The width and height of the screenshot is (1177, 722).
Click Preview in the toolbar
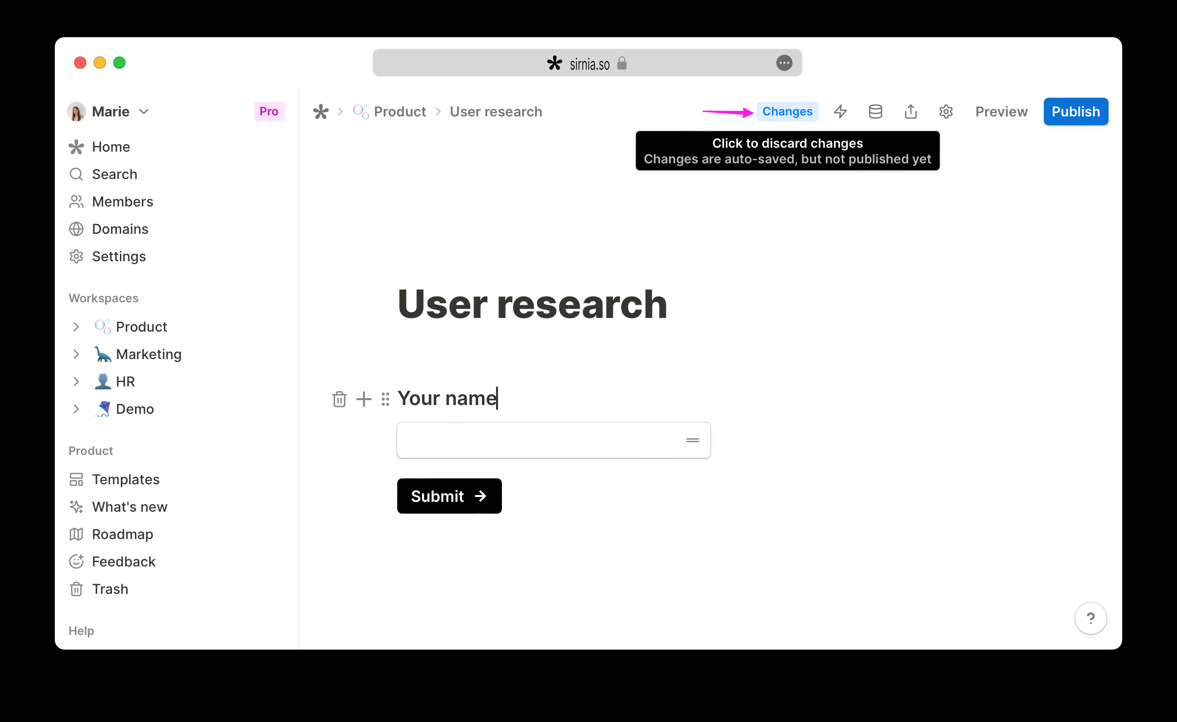coord(1001,112)
